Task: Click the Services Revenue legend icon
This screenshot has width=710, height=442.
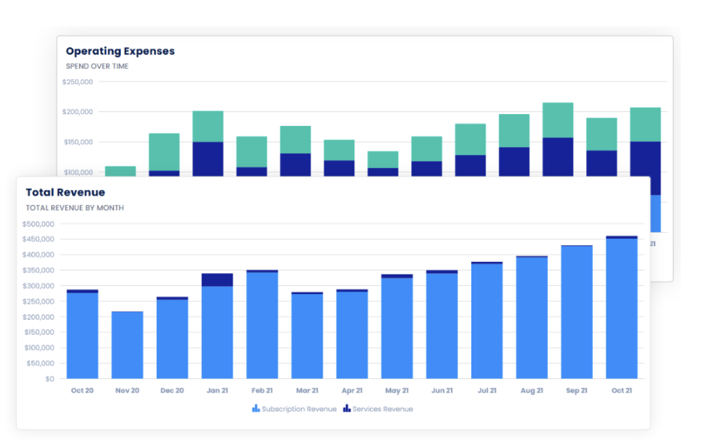Action: click(347, 408)
